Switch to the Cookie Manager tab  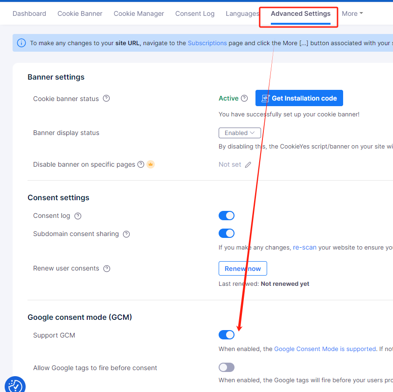[138, 14]
